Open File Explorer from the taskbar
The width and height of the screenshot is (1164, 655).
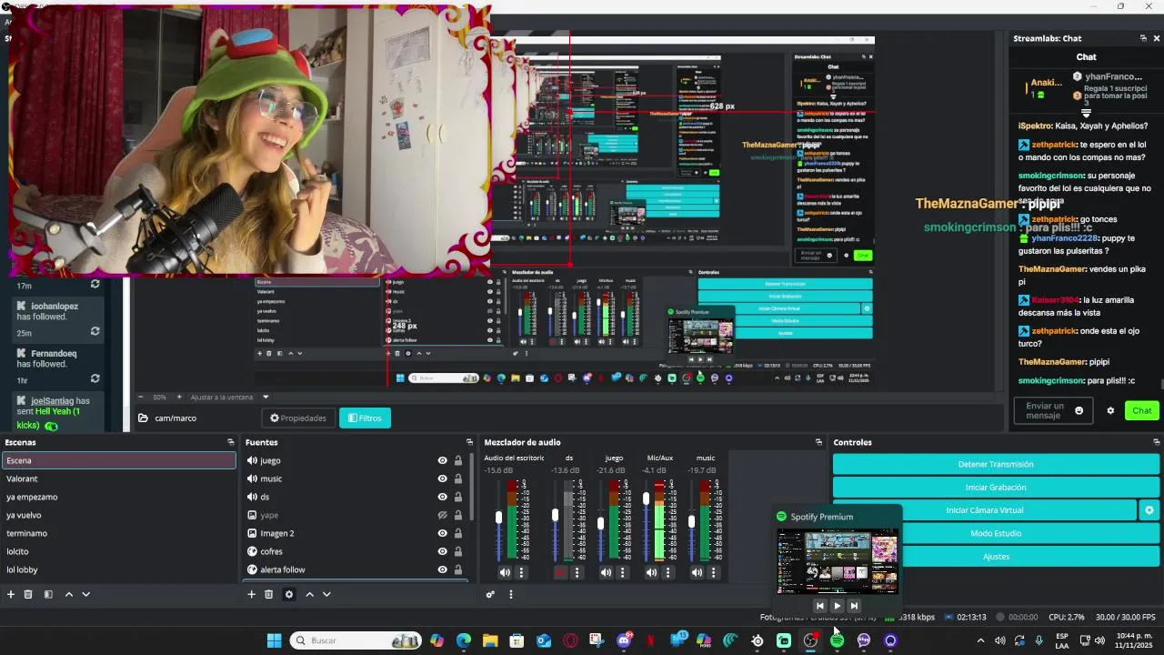point(490,640)
